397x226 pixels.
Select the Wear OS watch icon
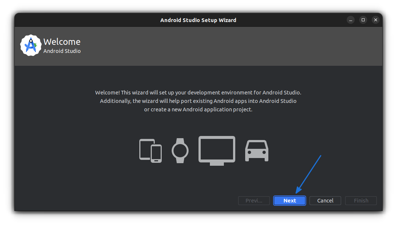click(180, 151)
